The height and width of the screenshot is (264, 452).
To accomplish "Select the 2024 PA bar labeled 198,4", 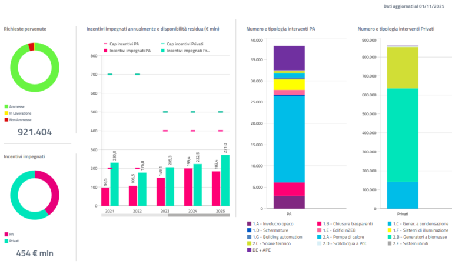I will click(x=188, y=187).
